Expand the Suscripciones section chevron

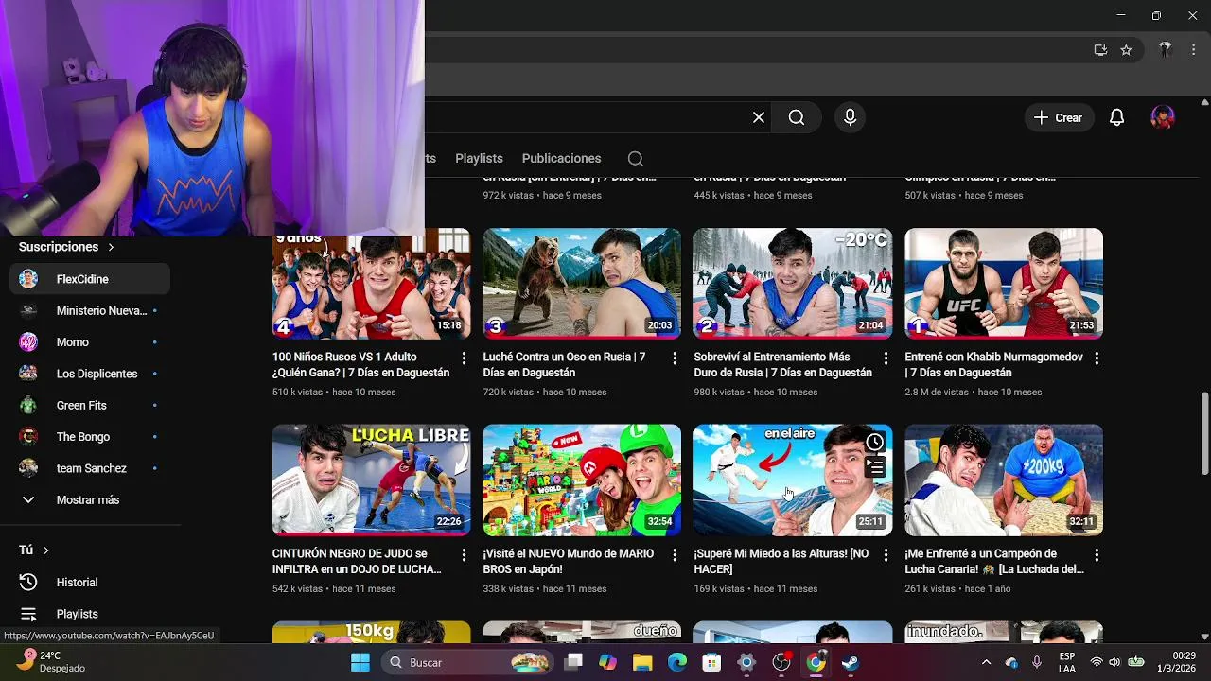coord(111,247)
